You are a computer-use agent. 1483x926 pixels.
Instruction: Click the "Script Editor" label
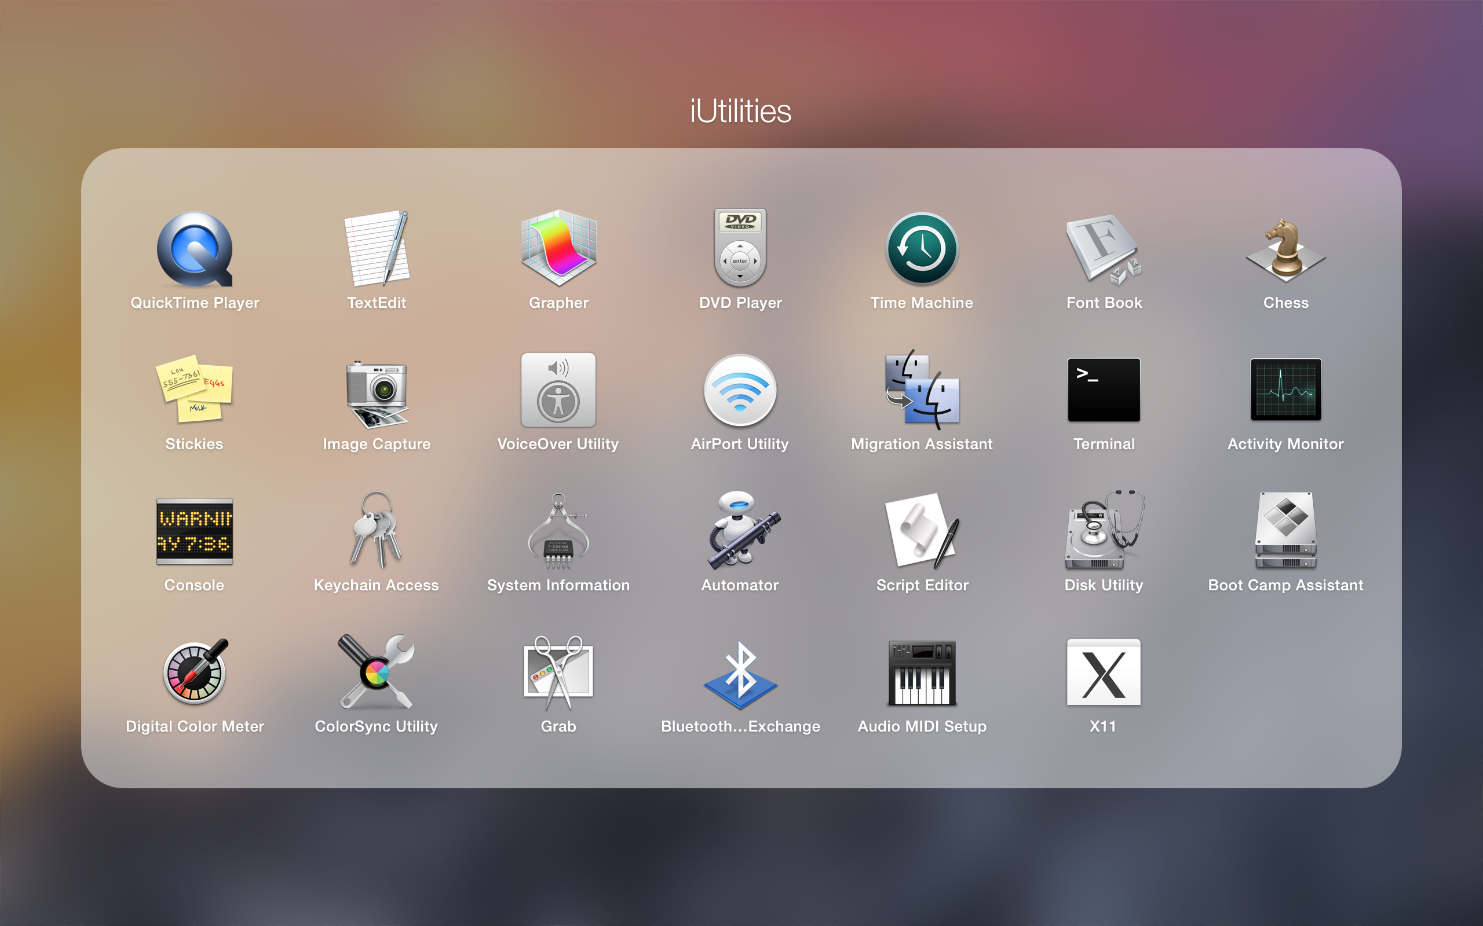tap(922, 585)
